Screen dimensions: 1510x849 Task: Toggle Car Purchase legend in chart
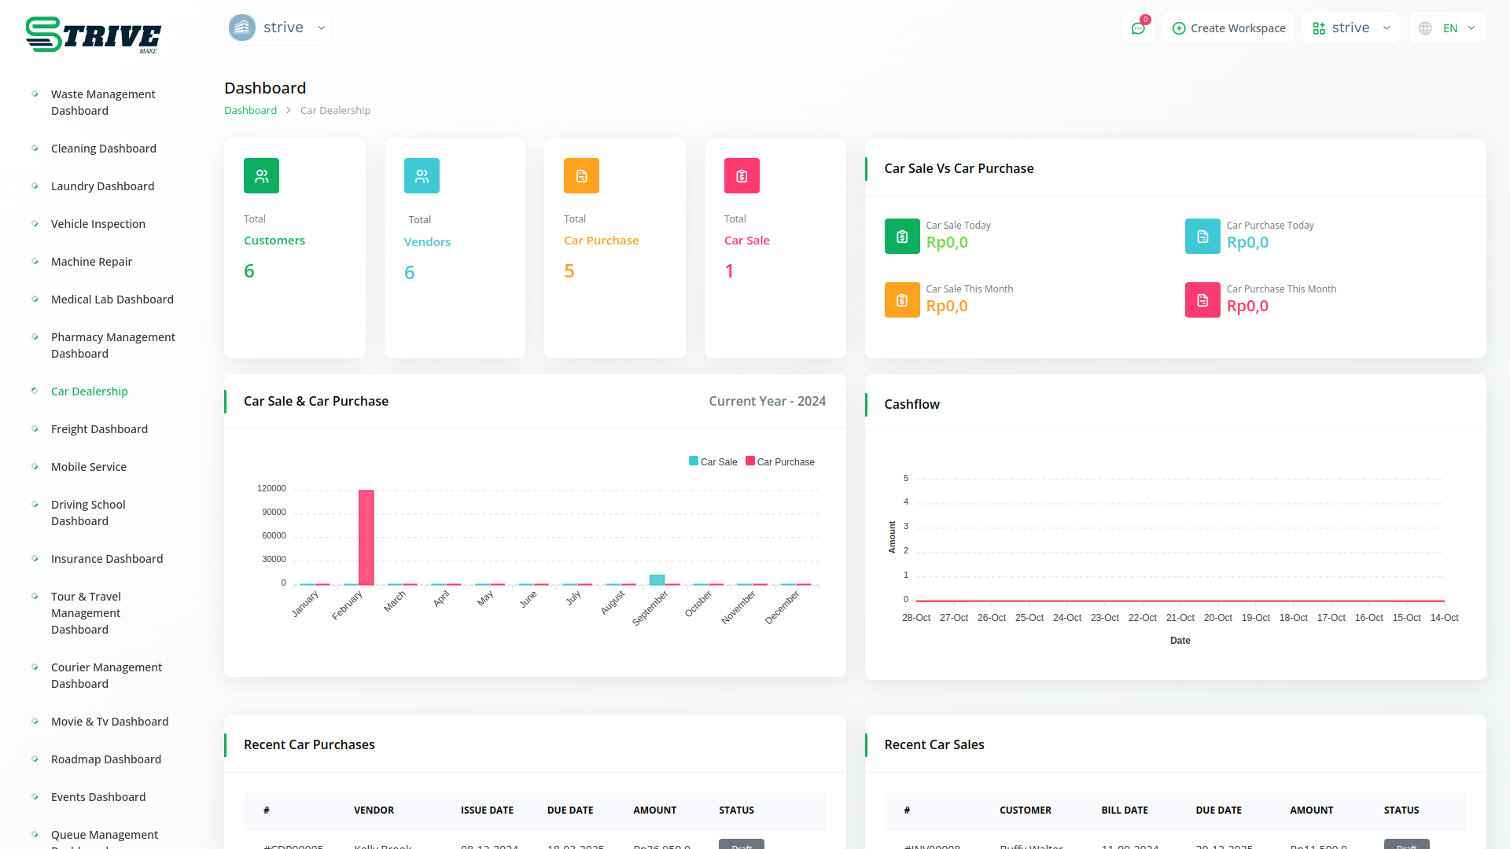780,462
